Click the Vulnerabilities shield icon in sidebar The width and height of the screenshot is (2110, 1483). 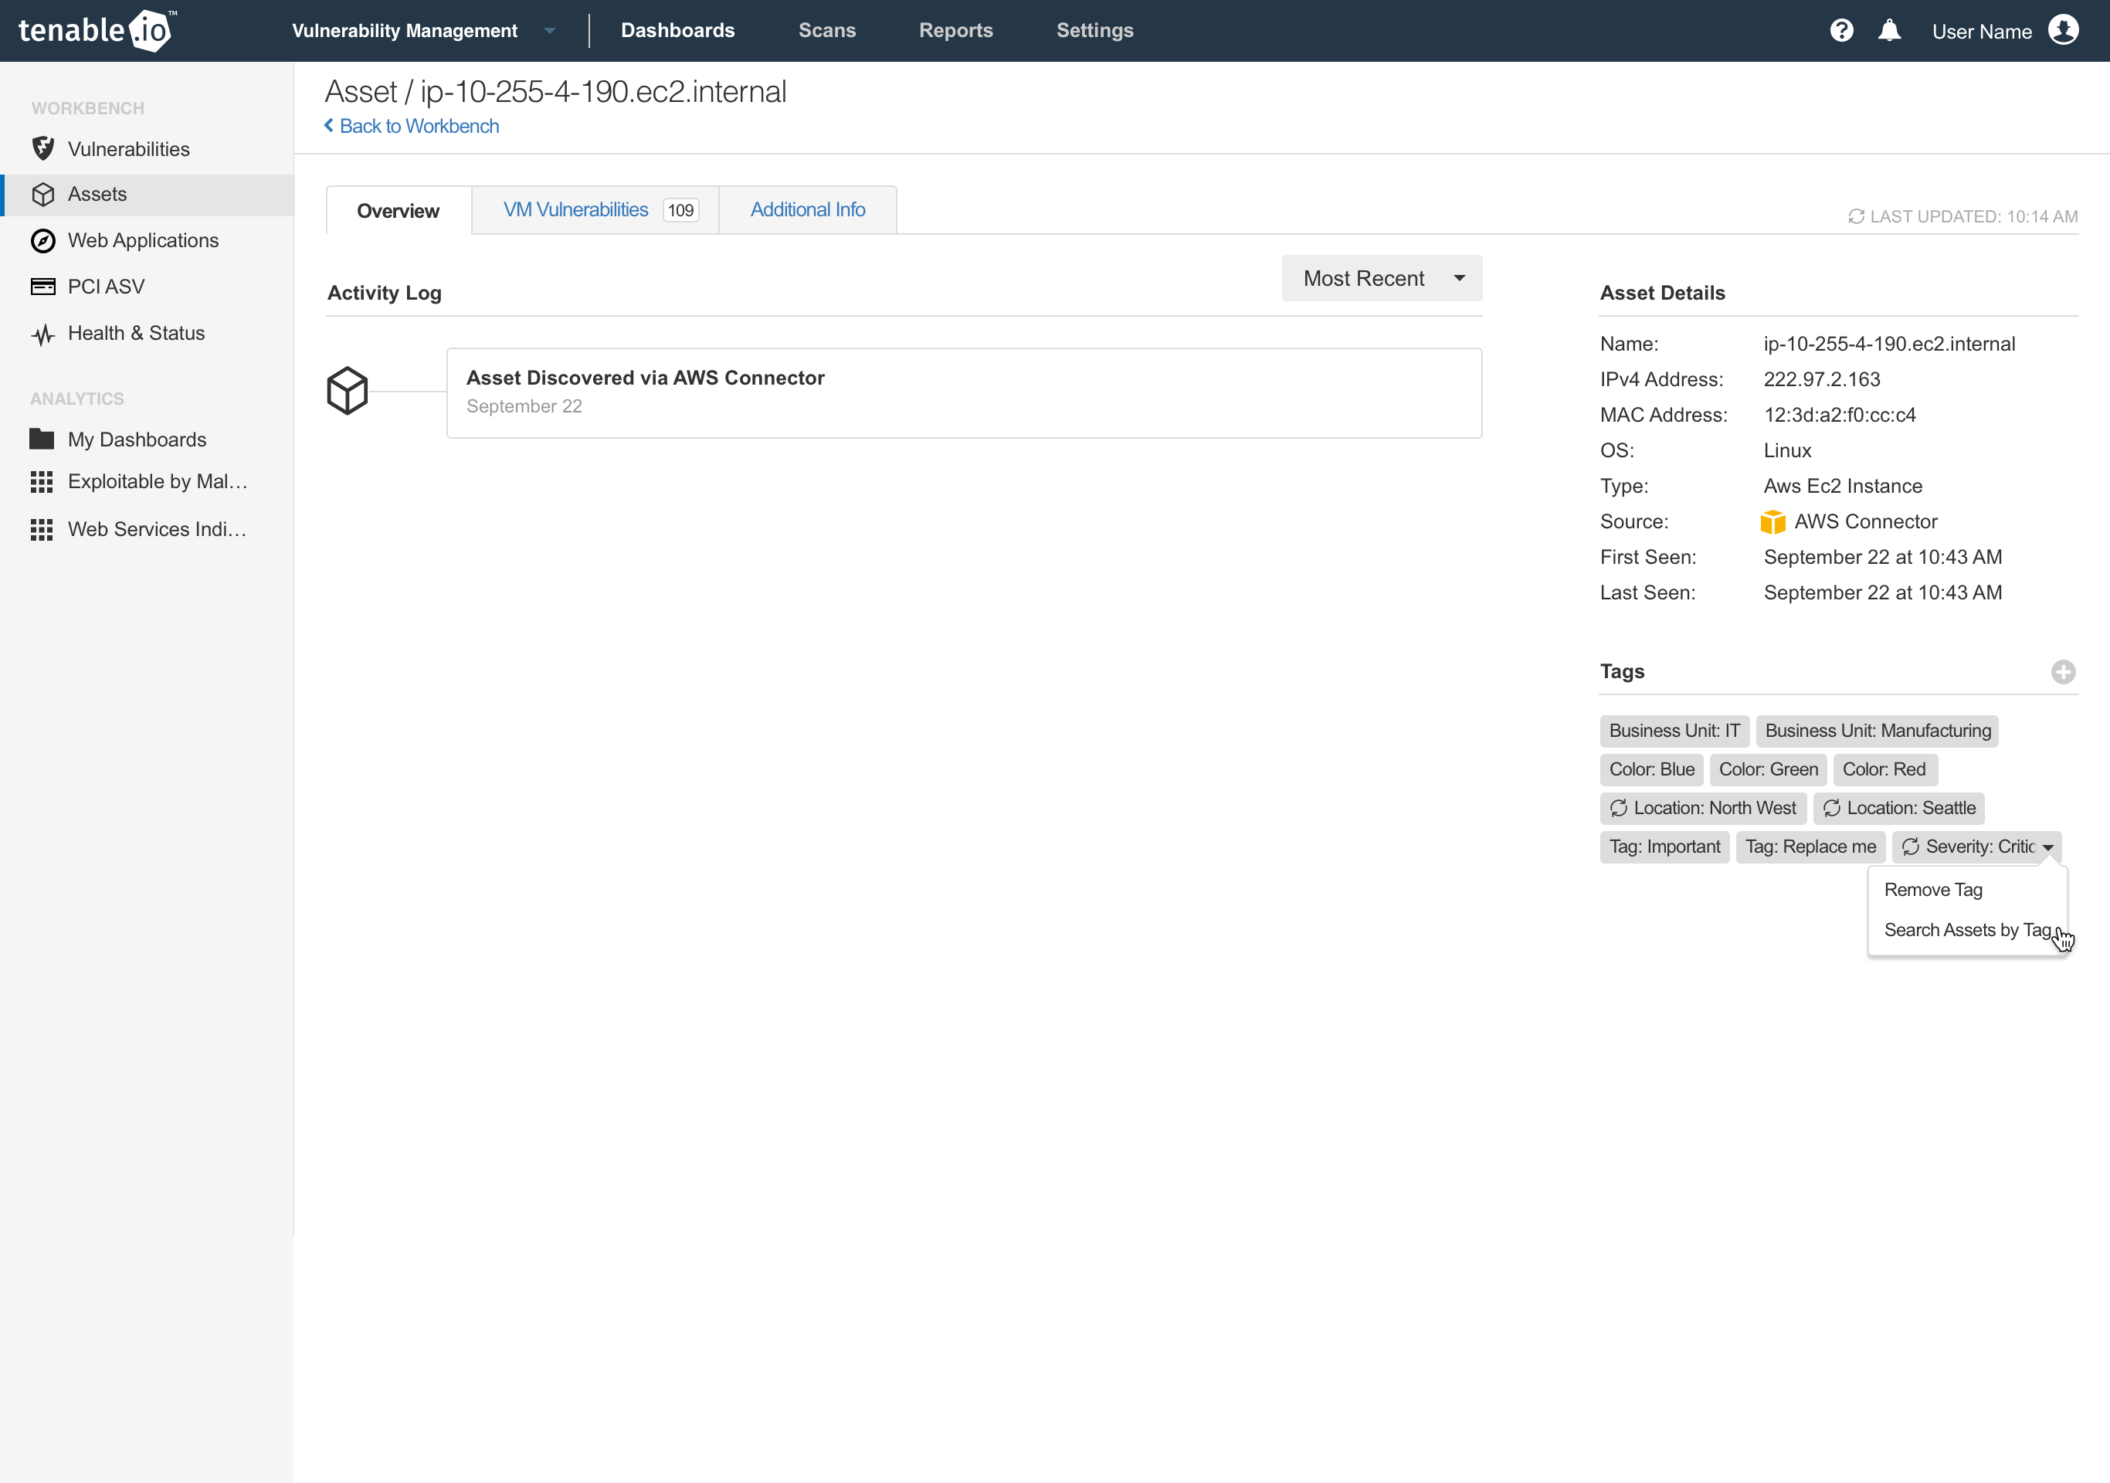click(43, 149)
